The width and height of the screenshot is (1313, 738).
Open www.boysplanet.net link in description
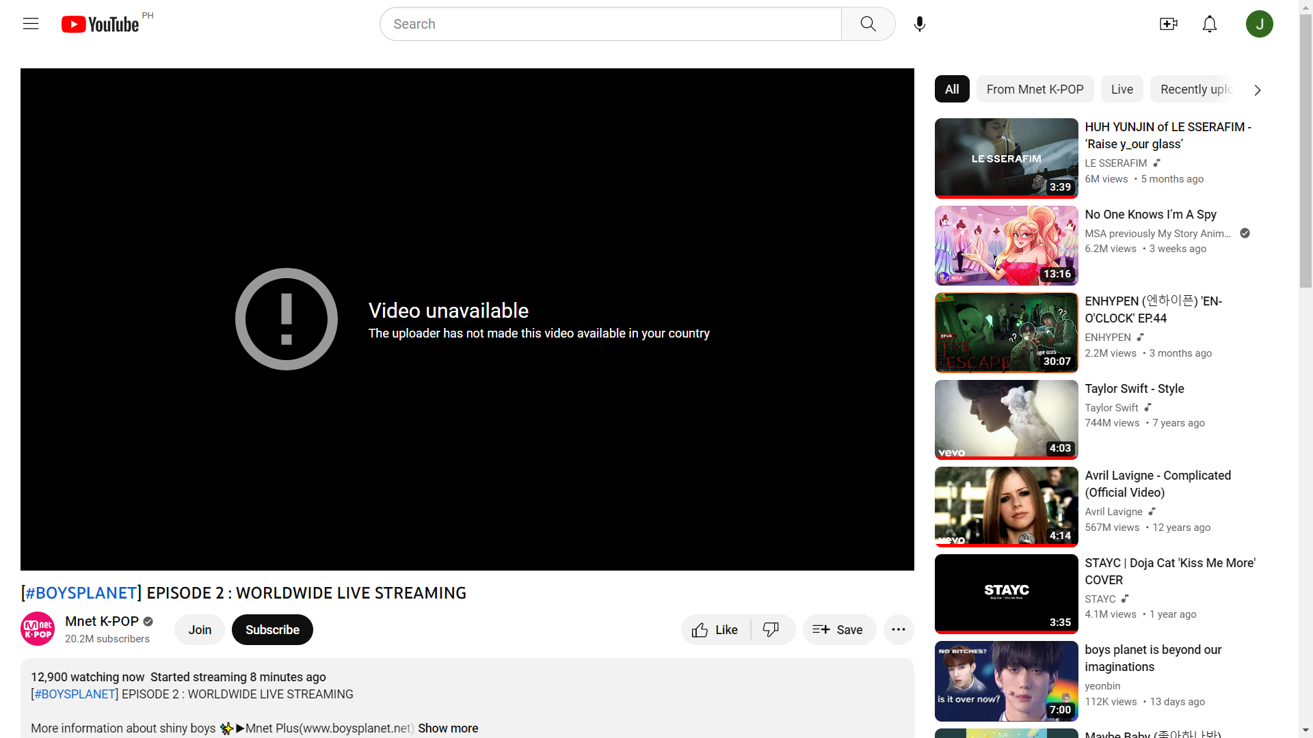point(356,728)
